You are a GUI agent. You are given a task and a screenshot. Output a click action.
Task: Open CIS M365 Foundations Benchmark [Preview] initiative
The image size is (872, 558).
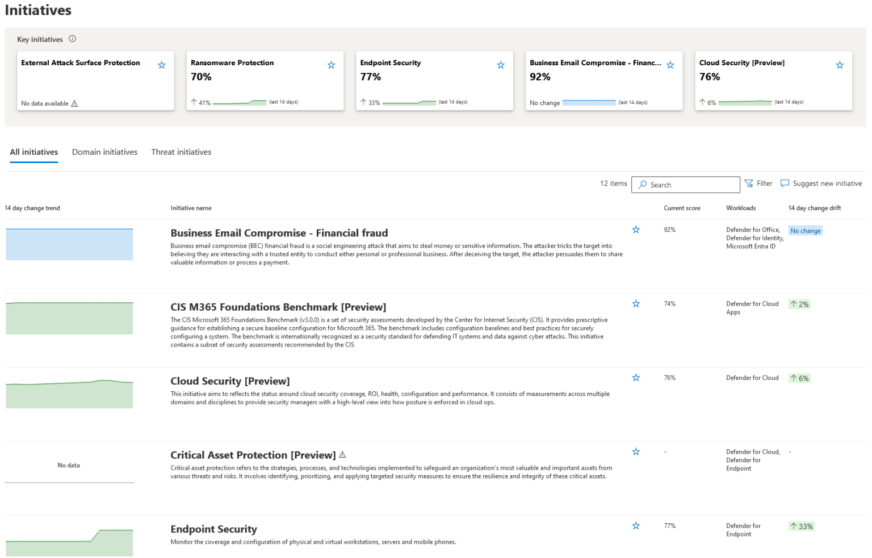tap(278, 307)
